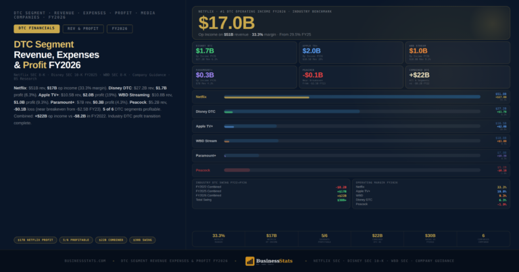Switch to the REV & PROFIT tab

[x=83, y=29]
